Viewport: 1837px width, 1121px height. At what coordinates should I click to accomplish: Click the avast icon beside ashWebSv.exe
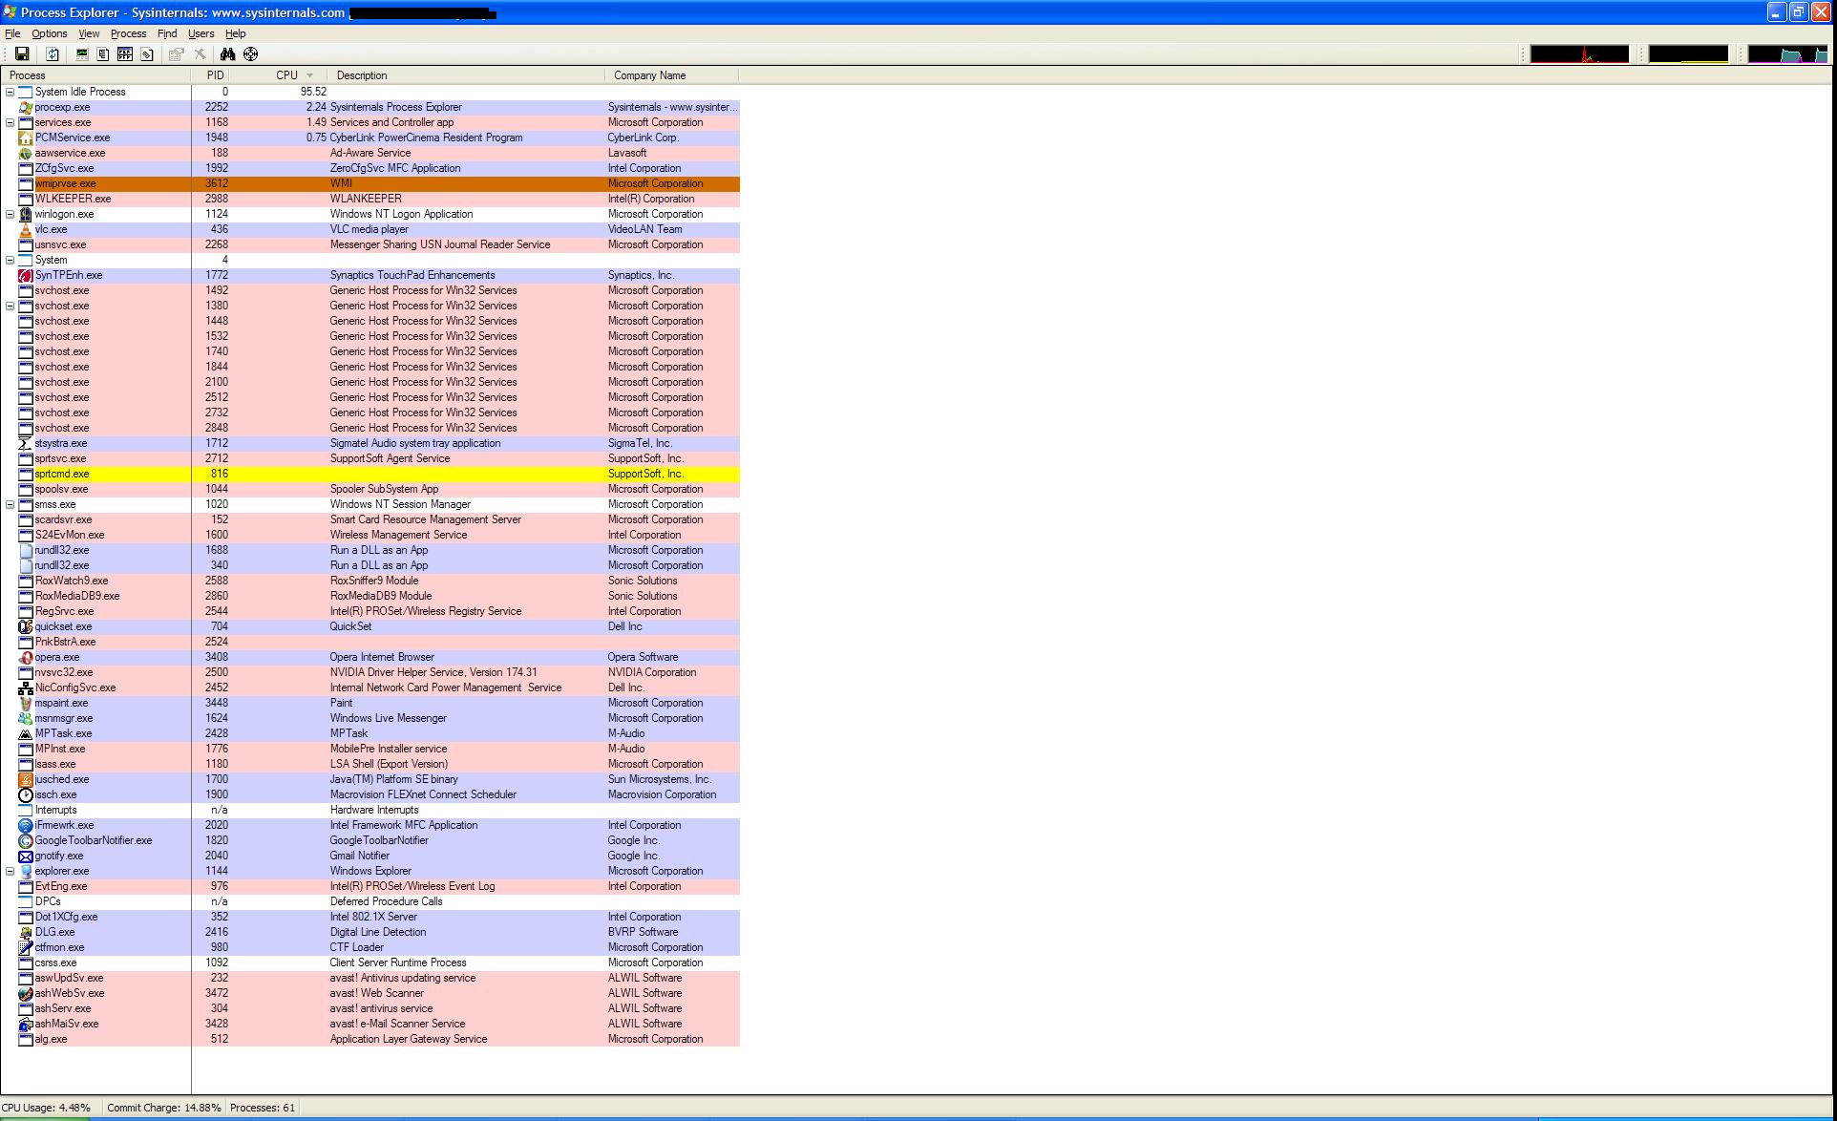click(x=26, y=993)
